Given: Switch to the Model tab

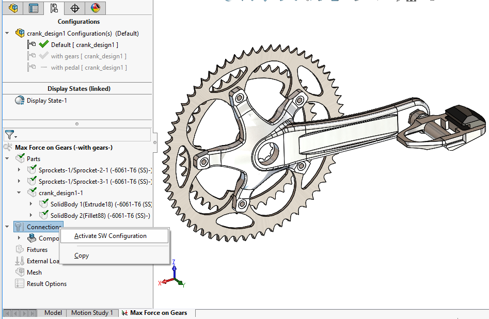Looking at the screenshot, I should click(53, 313).
